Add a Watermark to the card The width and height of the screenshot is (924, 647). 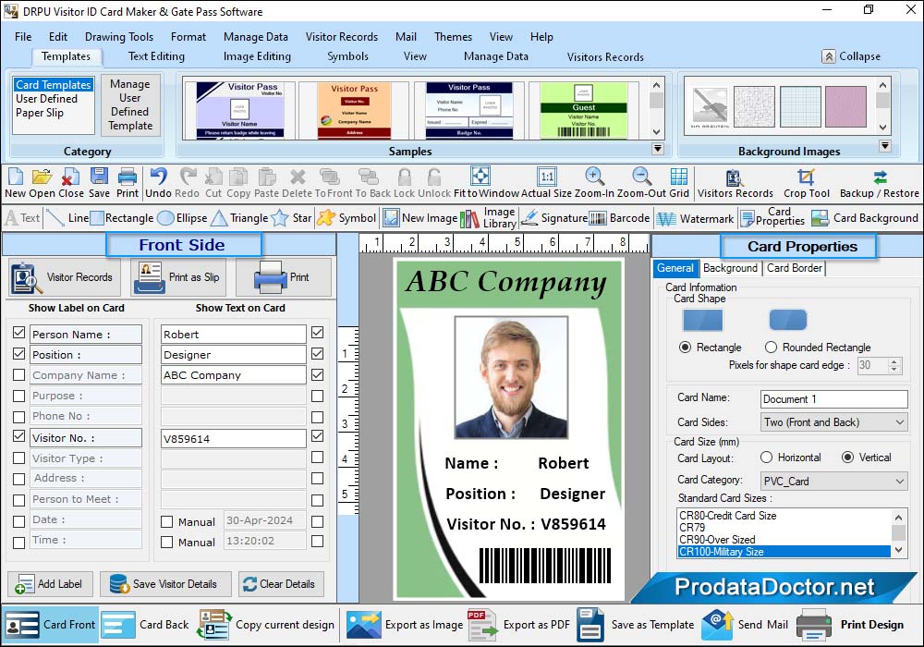pos(696,219)
